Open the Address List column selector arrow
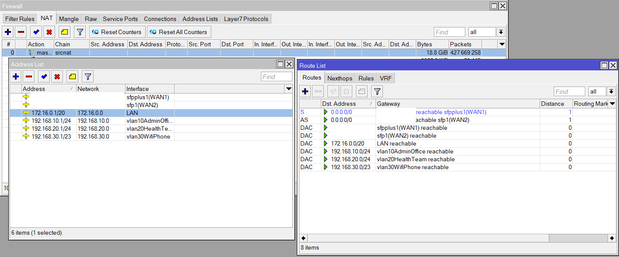Viewport: 619px width, 257px height. tap(288, 89)
